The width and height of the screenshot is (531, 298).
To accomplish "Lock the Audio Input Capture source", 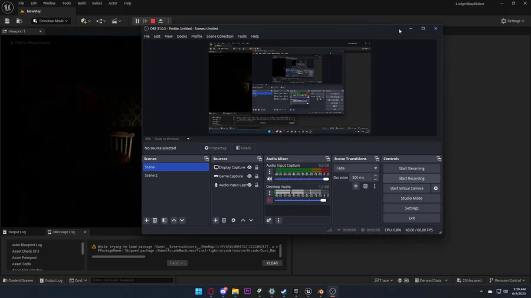I will 257,185.
